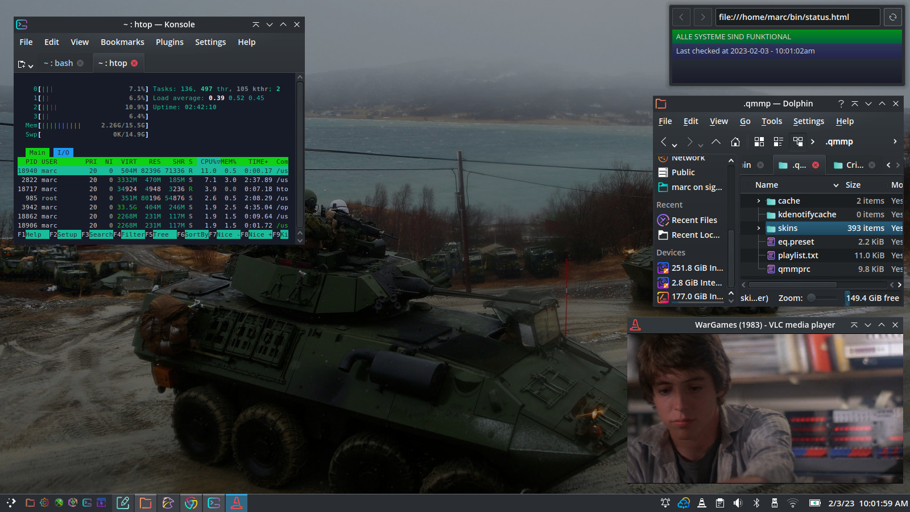Open the clipboard tray icon
The height and width of the screenshot is (512, 910).
720,503
